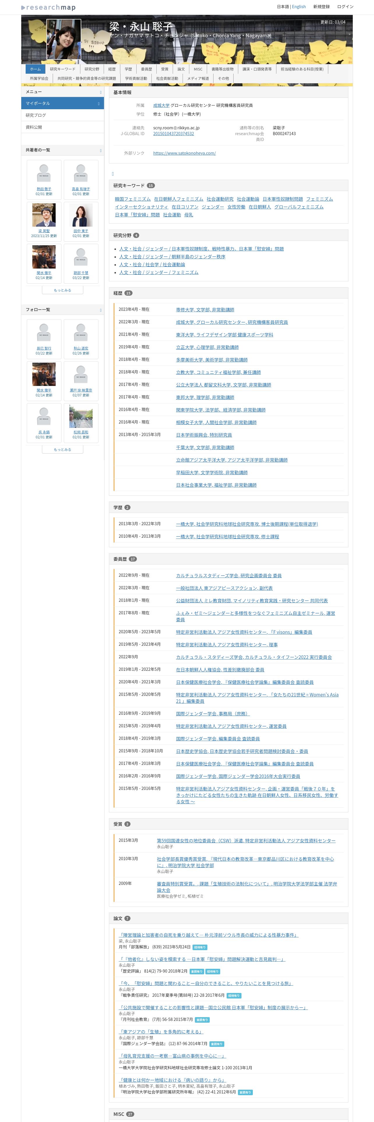
Task: Open 呉 永鎬's placeholder avatar
Action: pyautogui.click(x=44, y=417)
